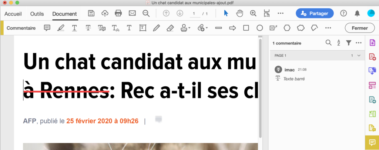Toggle the active Comment panel sidebar button
This screenshot has height=150, width=379.
pyautogui.click(x=372, y=143)
